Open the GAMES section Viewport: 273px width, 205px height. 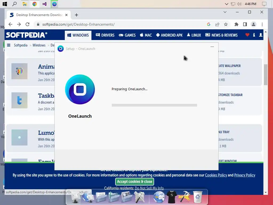coord(127,35)
